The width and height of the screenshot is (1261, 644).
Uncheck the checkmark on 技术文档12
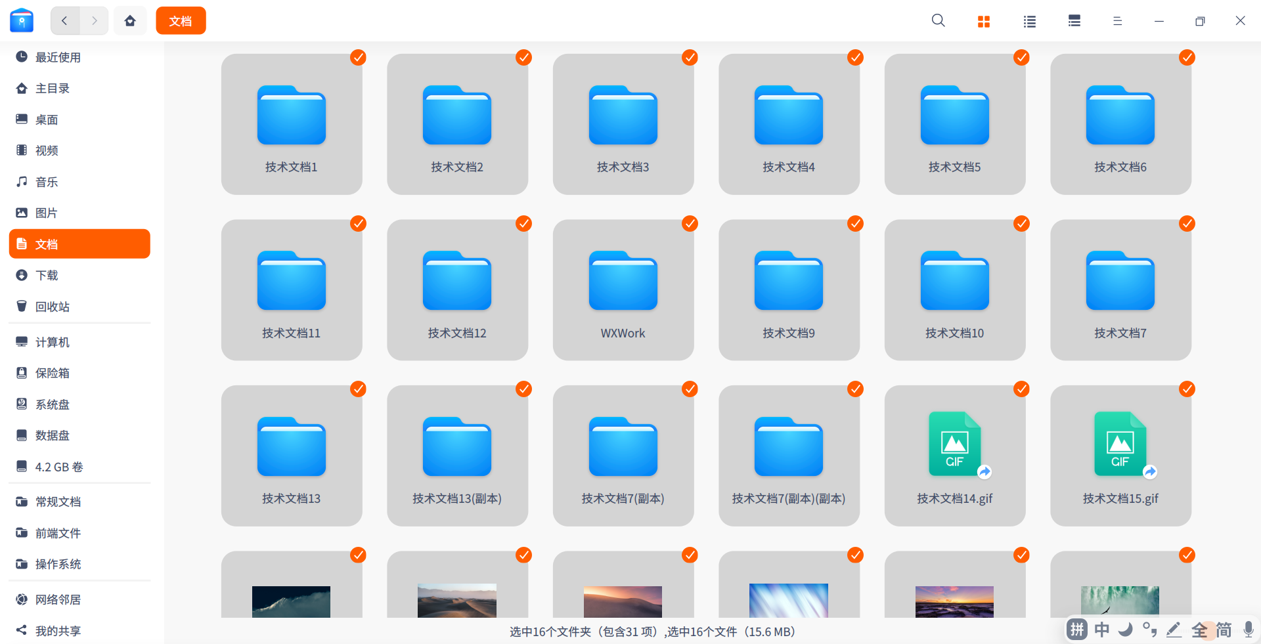point(523,224)
